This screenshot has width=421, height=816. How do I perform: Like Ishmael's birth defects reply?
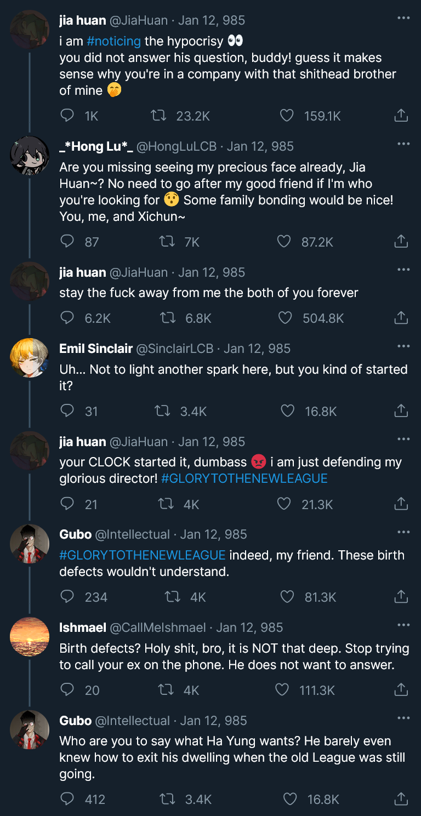click(282, 690)
